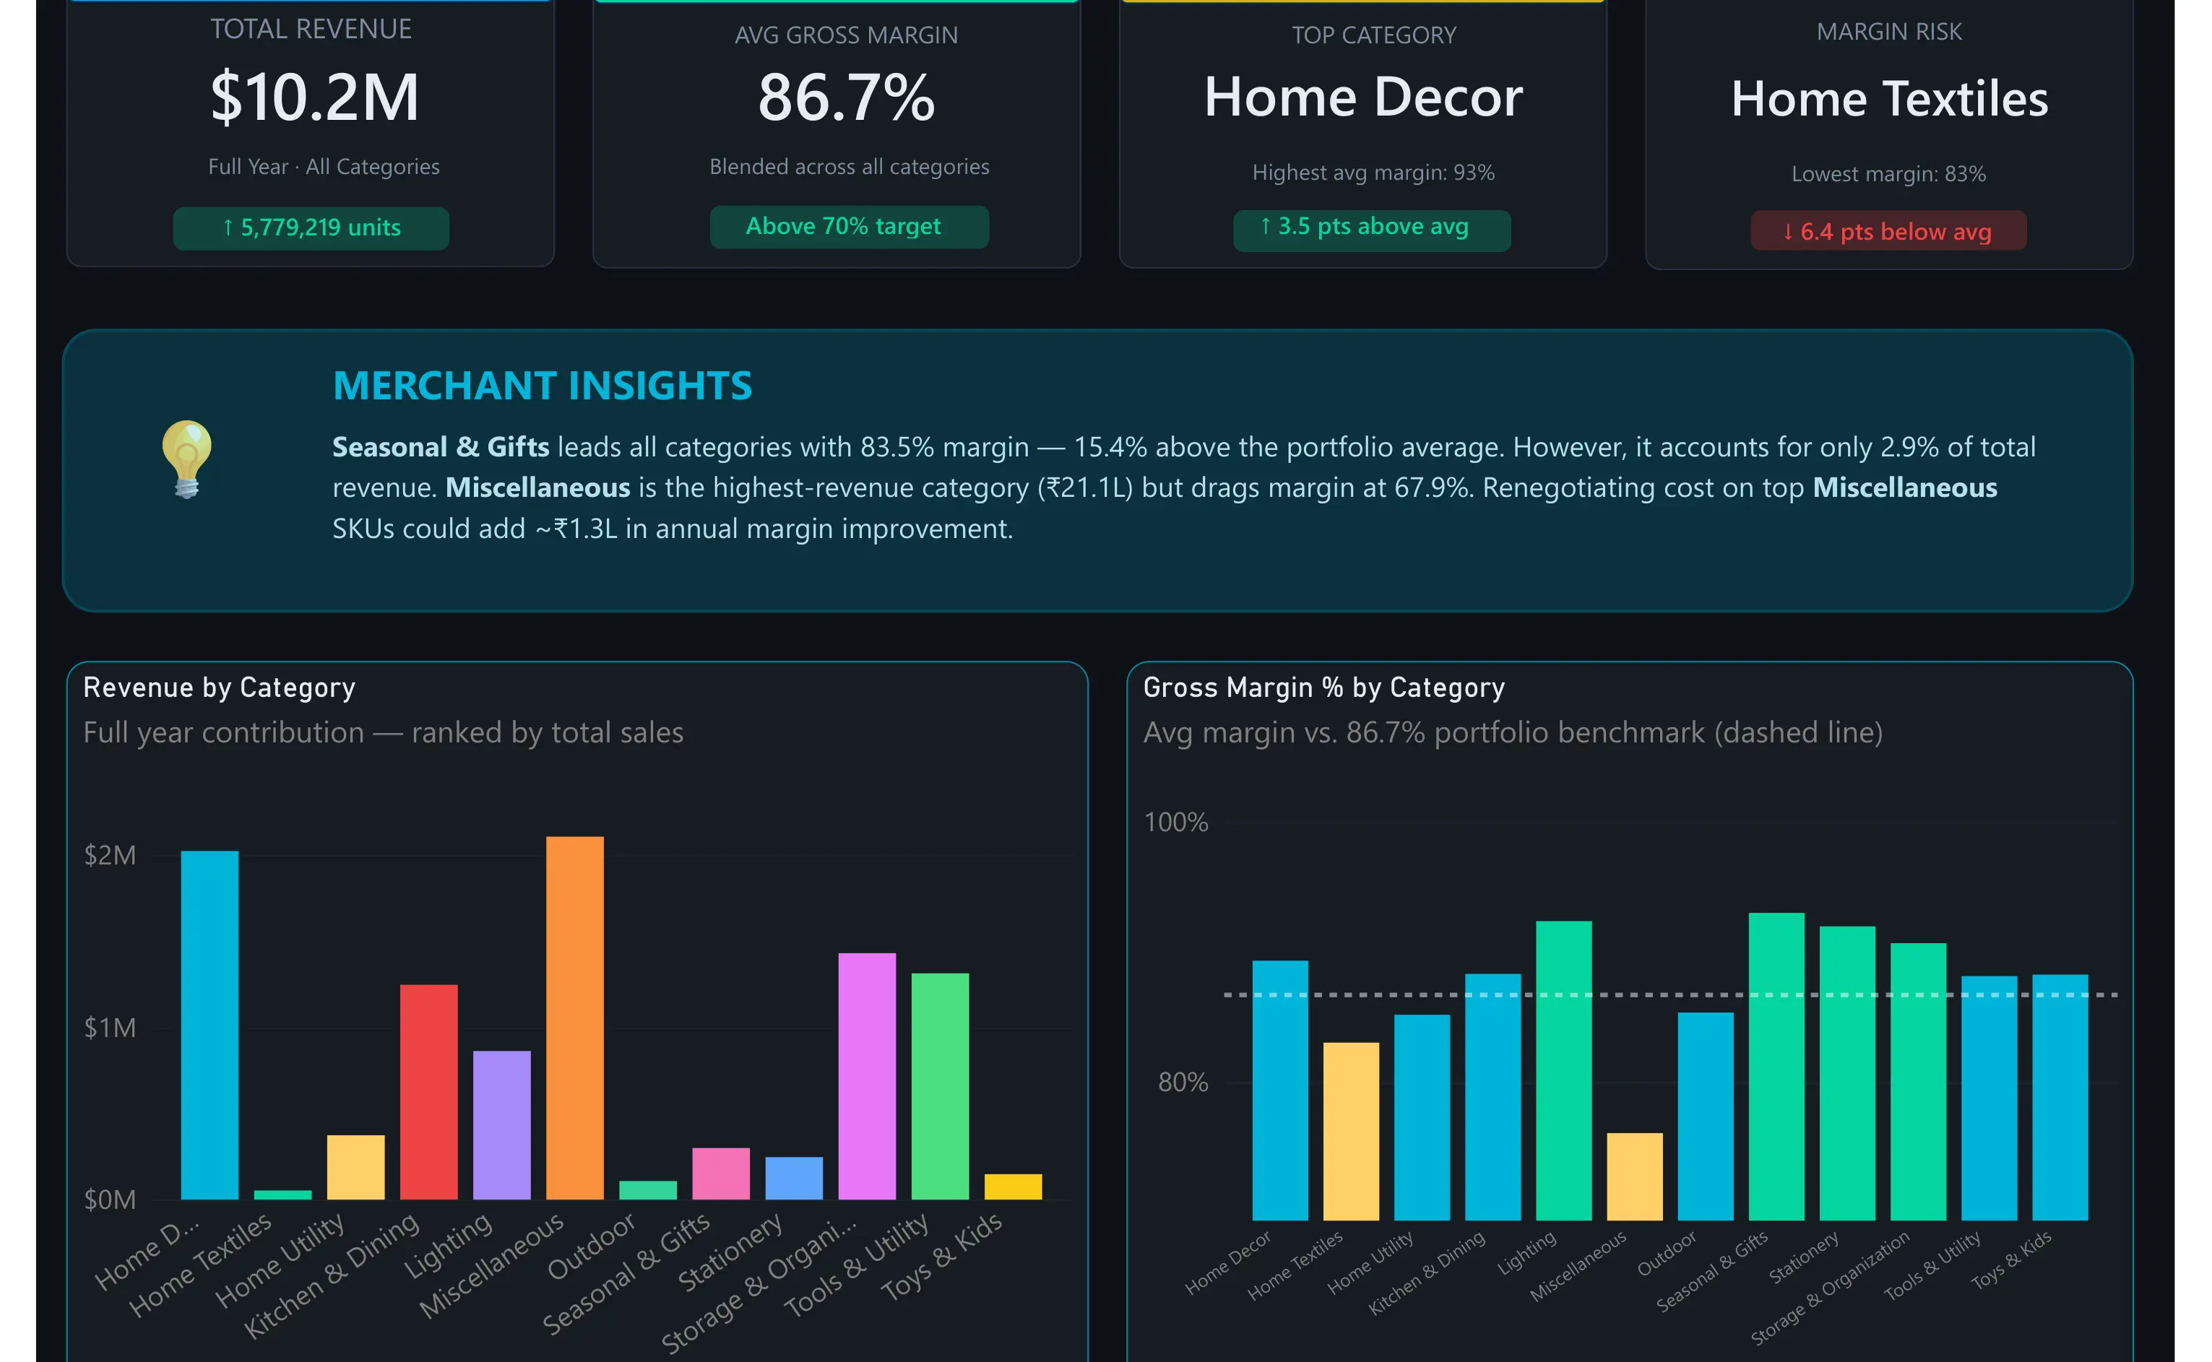Click the blue Stationery revenue bar
The width and height of the screenshot is (2212, 1362).
tap(794, 1179)
